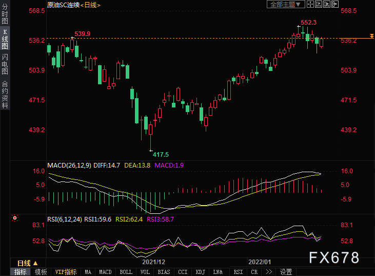Toggle the BOLL indicator
Screen dimensions: 375x276
tap(126, 272)
